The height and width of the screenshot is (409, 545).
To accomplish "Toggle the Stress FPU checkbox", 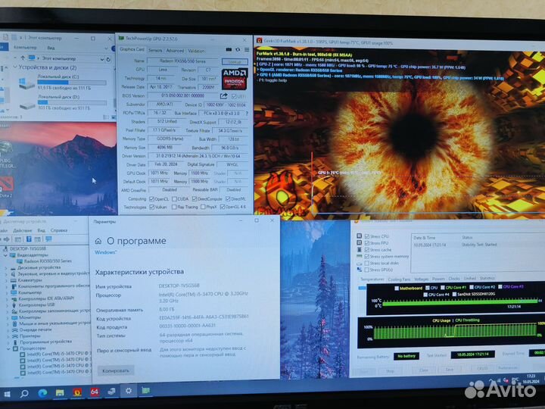I will point(367,243).
